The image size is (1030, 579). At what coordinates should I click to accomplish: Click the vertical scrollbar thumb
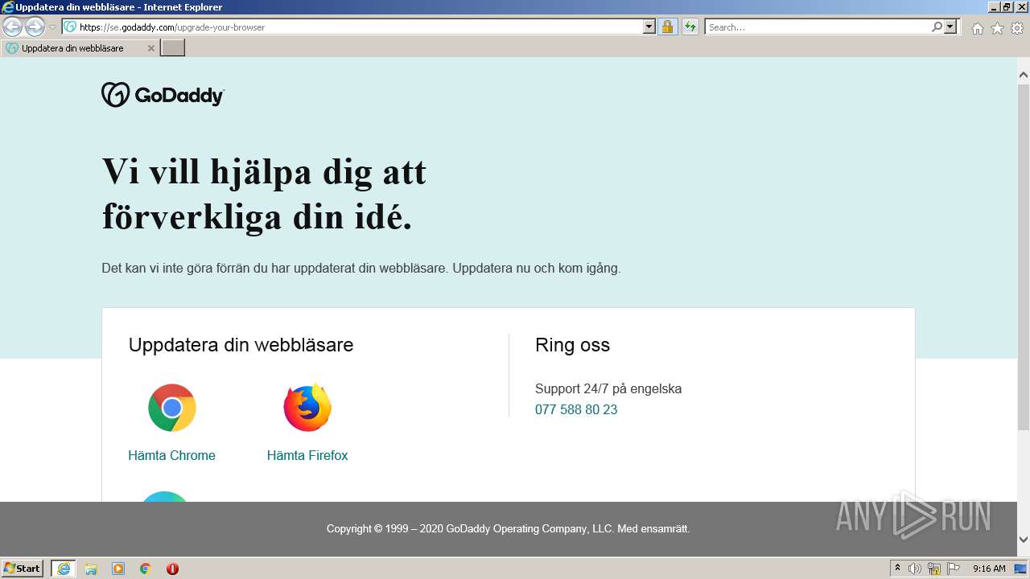[1024, 257]
